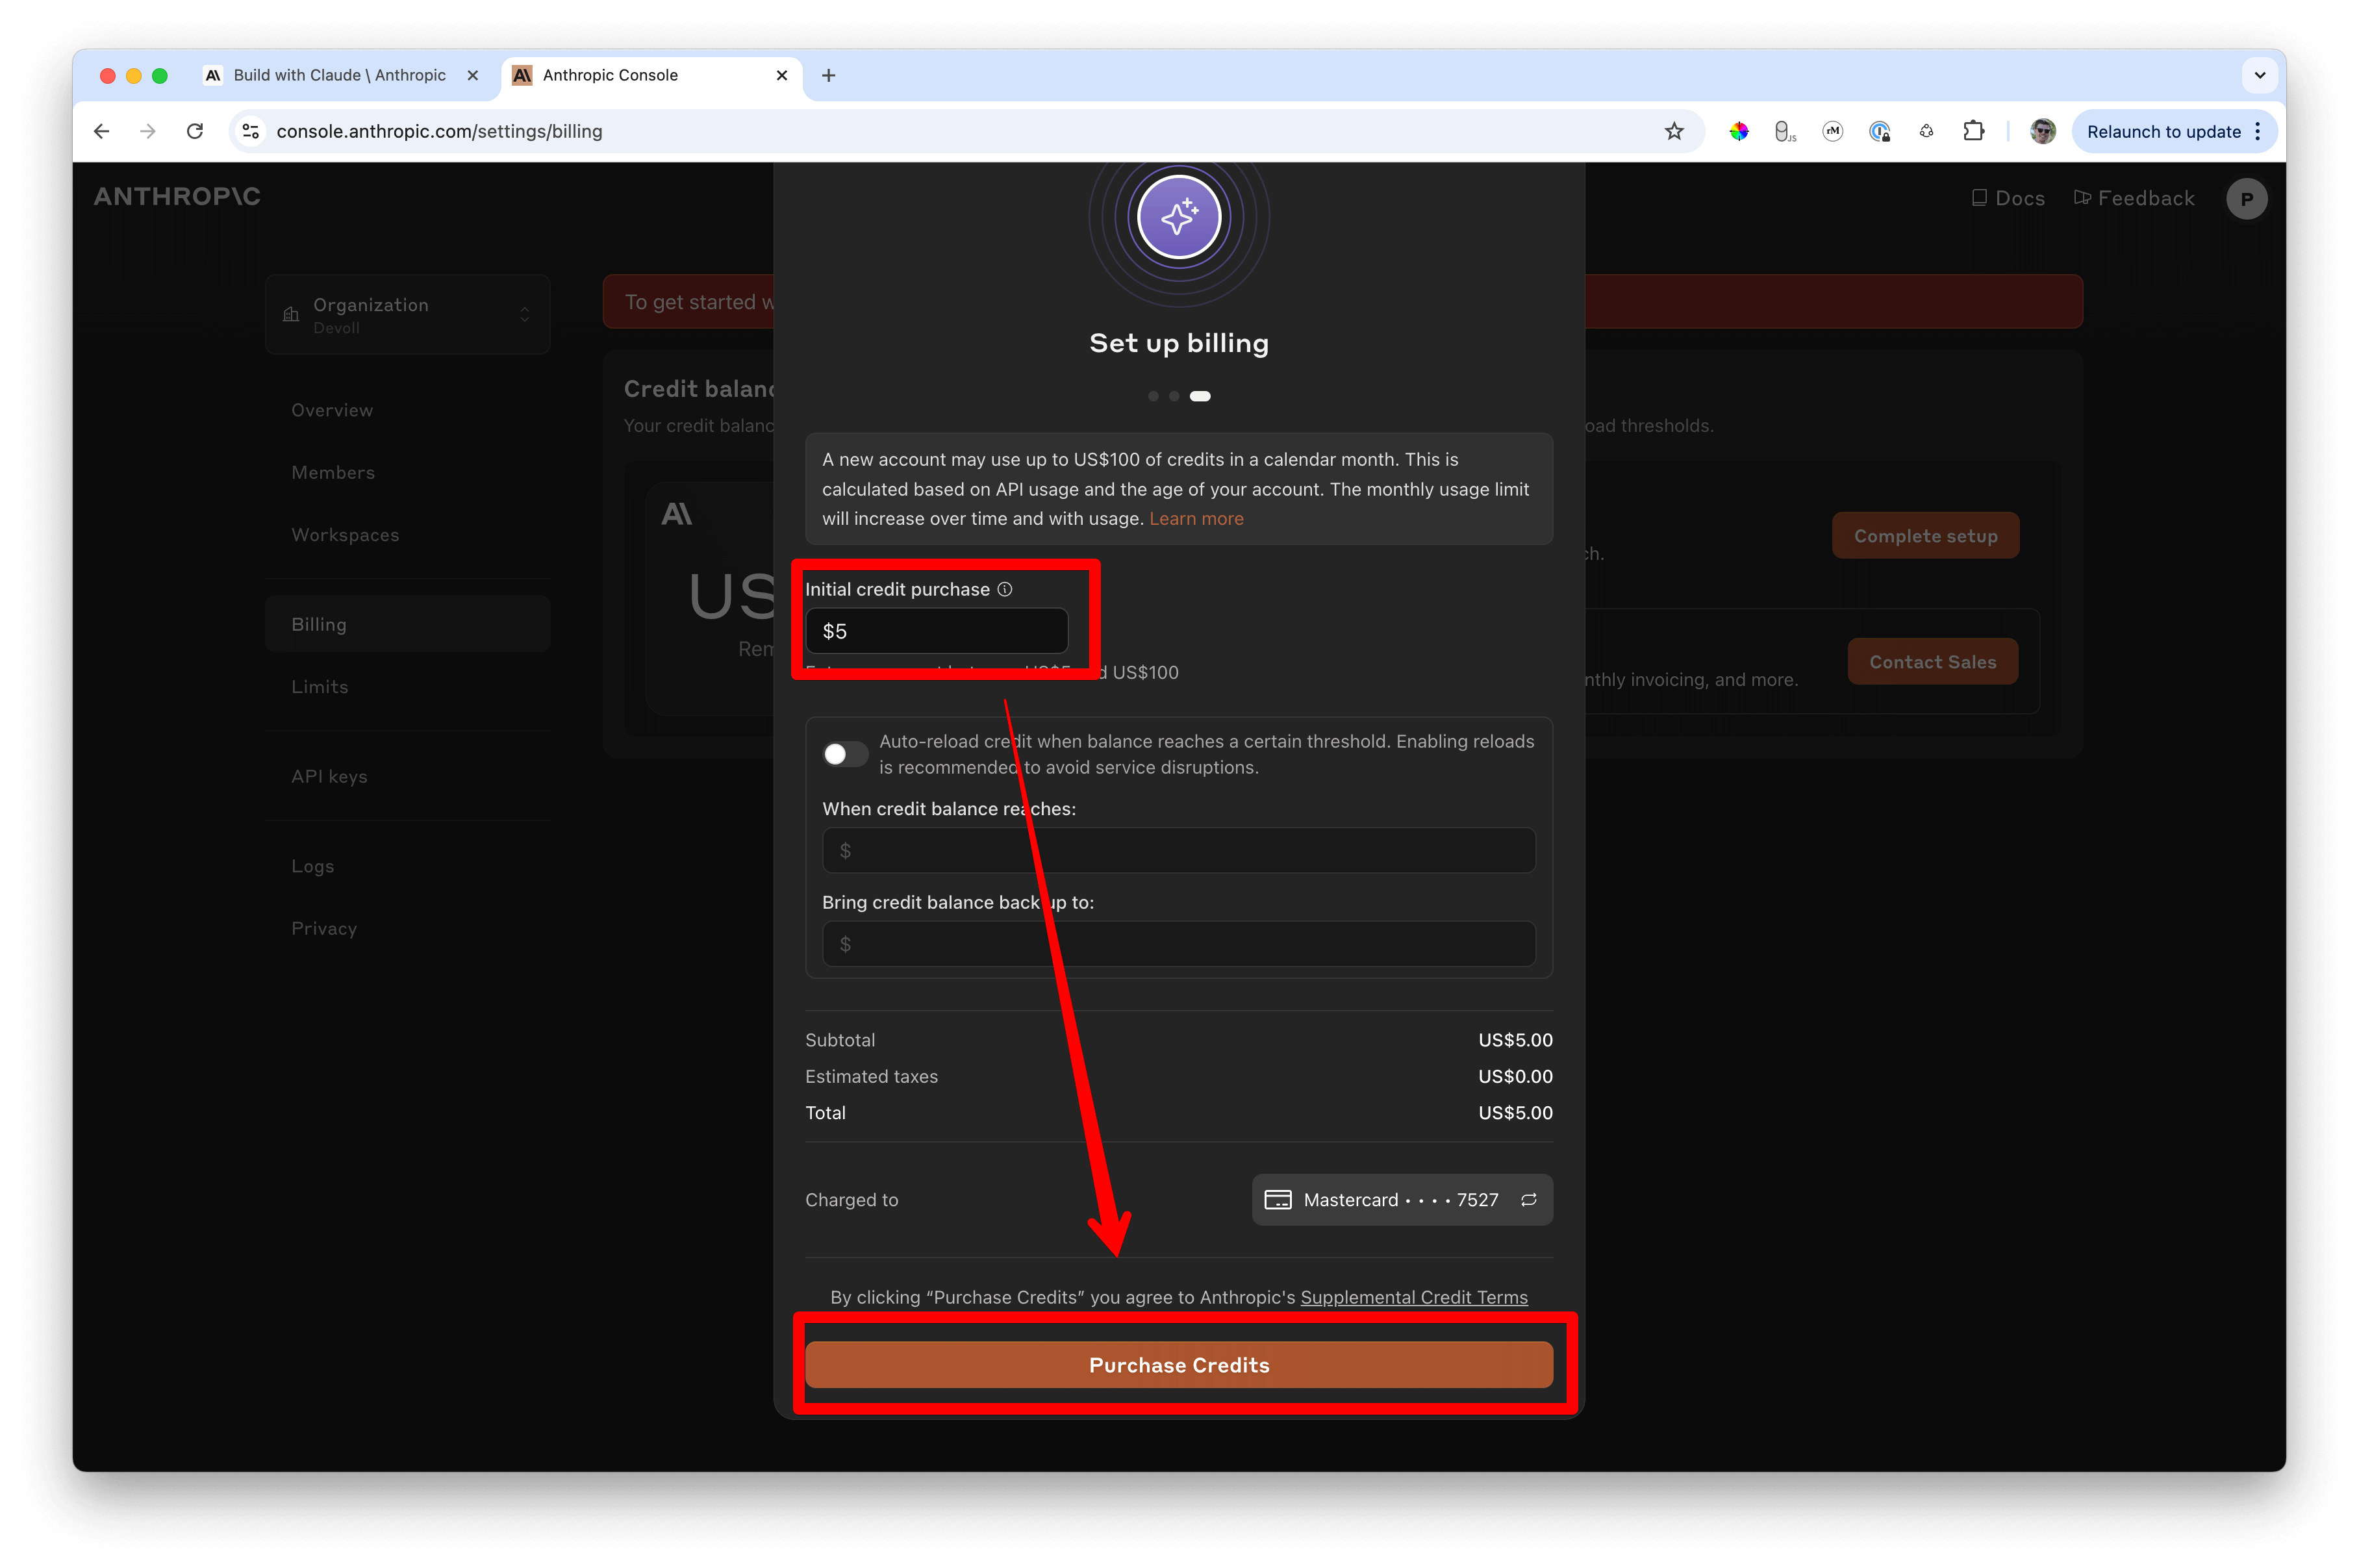Image resolution: width=2359 pixels, height=1568 pixels.
Task: Click the Bring credit balance back up to field
Action: [1178, 944]
